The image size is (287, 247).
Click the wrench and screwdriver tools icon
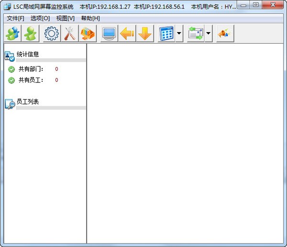coord(69,34)
